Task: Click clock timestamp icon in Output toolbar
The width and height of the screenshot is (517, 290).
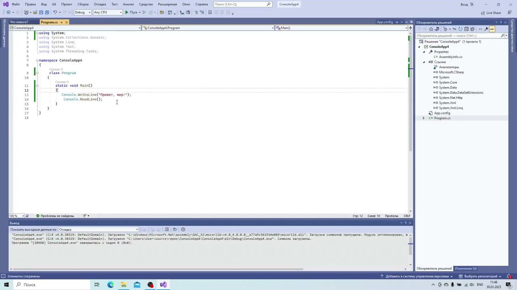Action: [x=183, y=229]
